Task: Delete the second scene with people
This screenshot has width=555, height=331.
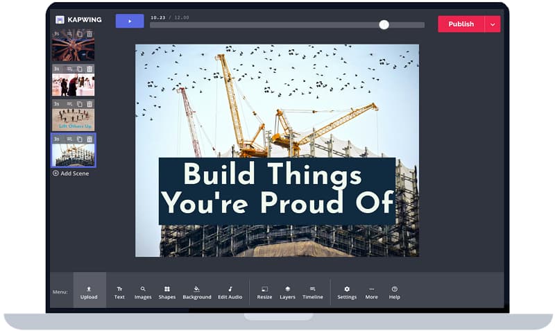Action: click(x=89, y=69)
